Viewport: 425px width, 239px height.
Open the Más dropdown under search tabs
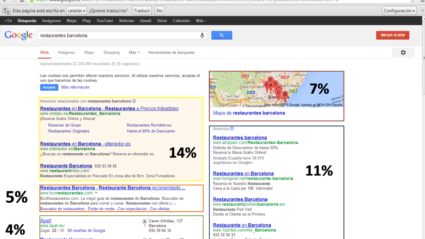[x=134, y=52]
